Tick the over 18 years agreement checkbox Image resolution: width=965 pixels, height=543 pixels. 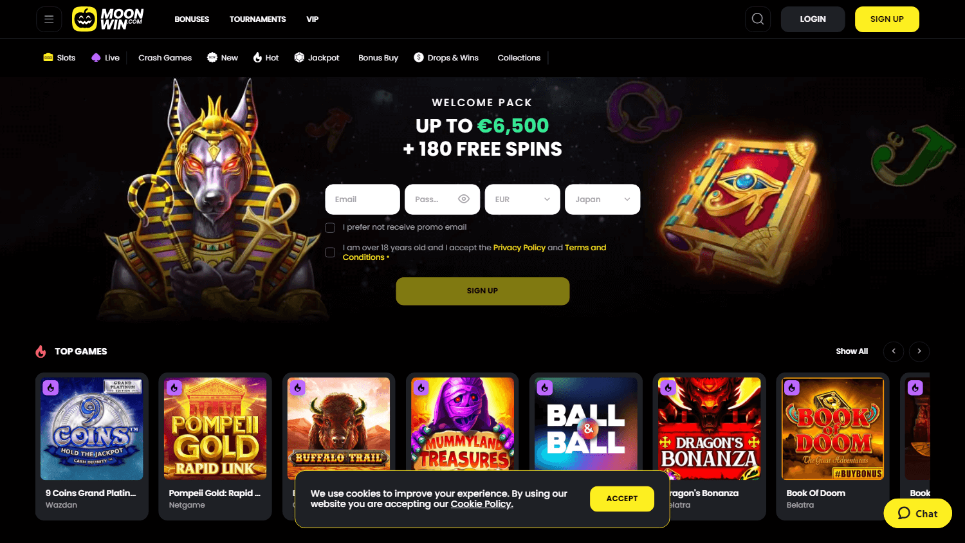(330, 252)
